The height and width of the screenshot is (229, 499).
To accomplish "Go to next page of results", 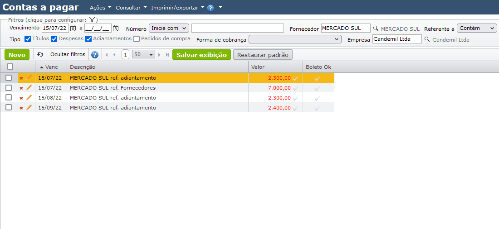I will pyautogui.click(x=159, y=55).
